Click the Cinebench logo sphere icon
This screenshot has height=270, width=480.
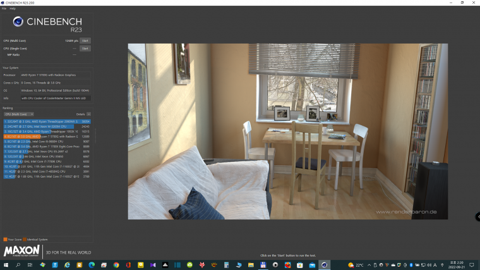pos(18,21)
